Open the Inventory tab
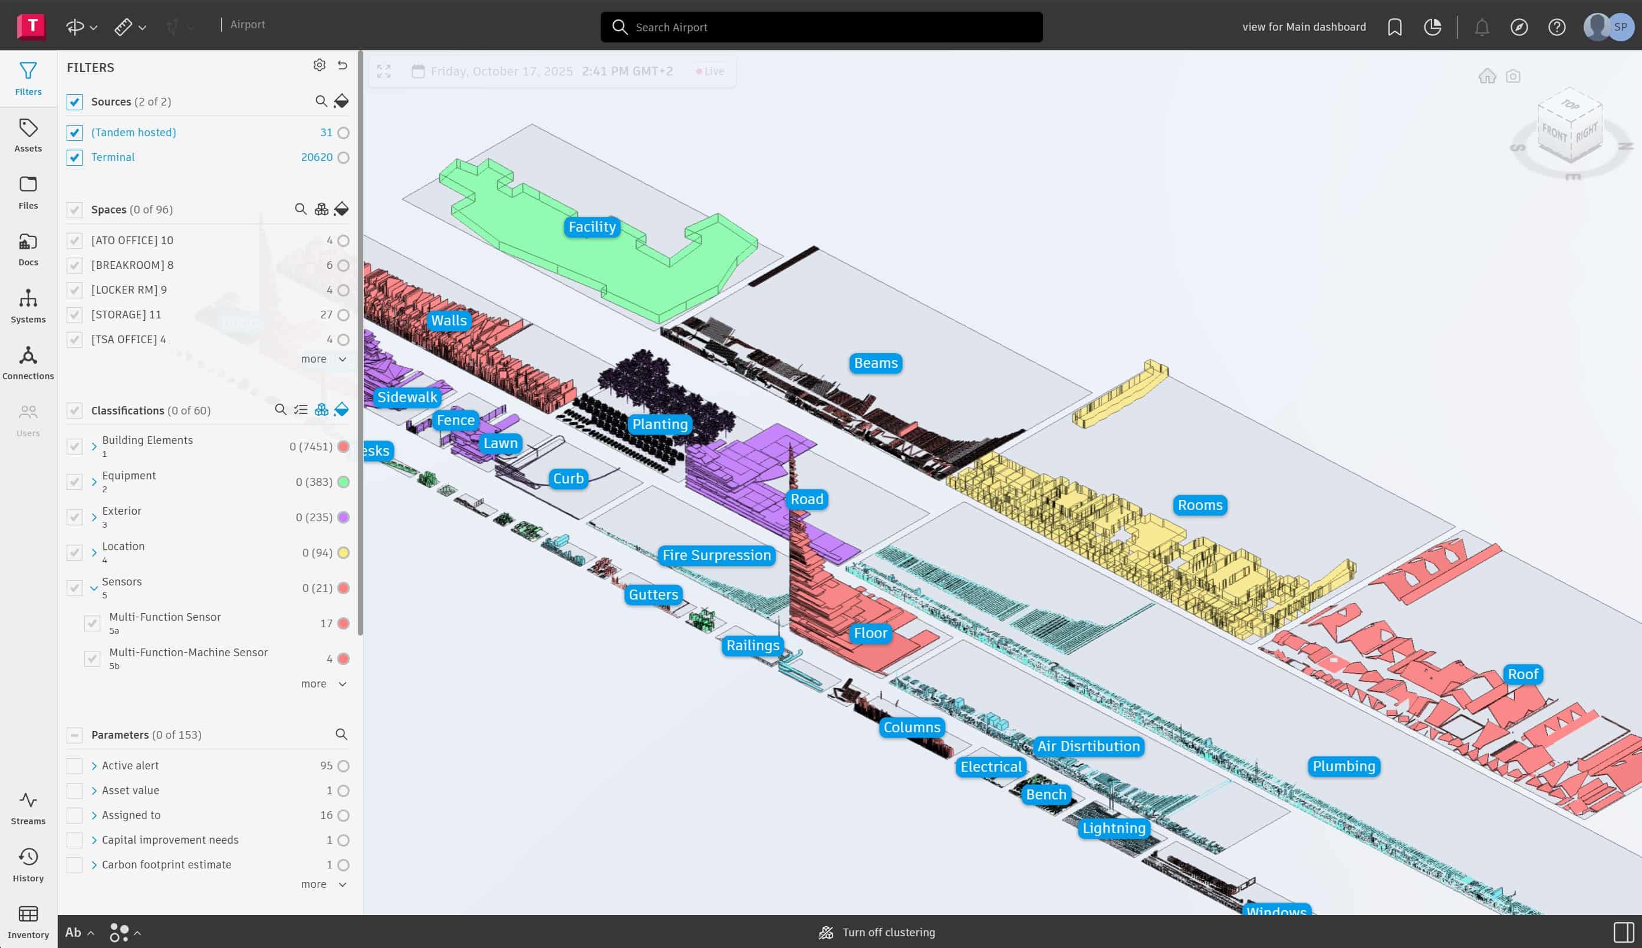1642x948 pixels. pos(28,921)
